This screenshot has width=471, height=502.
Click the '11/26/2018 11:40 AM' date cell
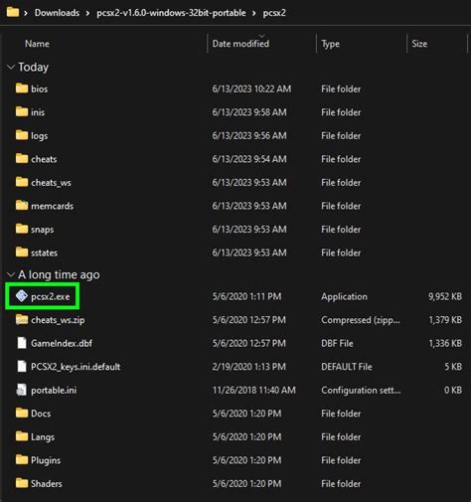pyautogui.click(x=254, y=391)
